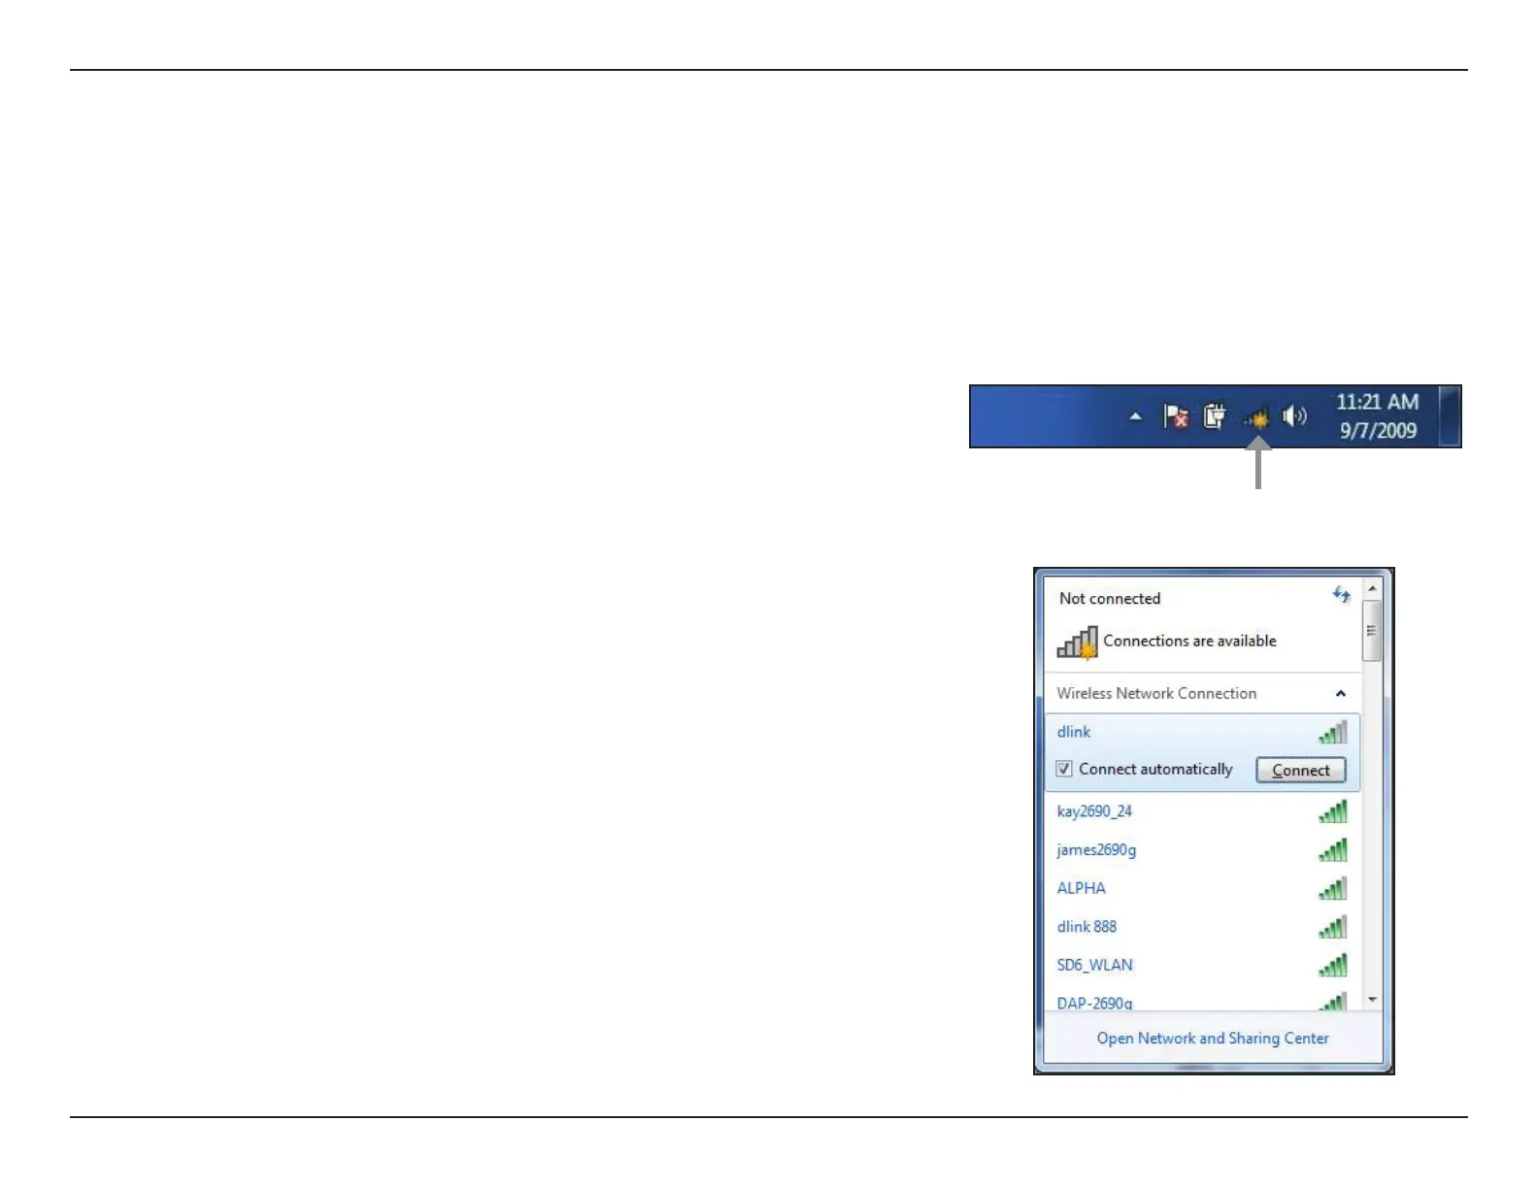Click signal strength icon for ALPHA
Screen dimensions: 1538x1188
click(x=1333, y=888)
